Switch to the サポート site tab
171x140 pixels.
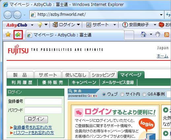pyautogui.click(x=48, y=75)
